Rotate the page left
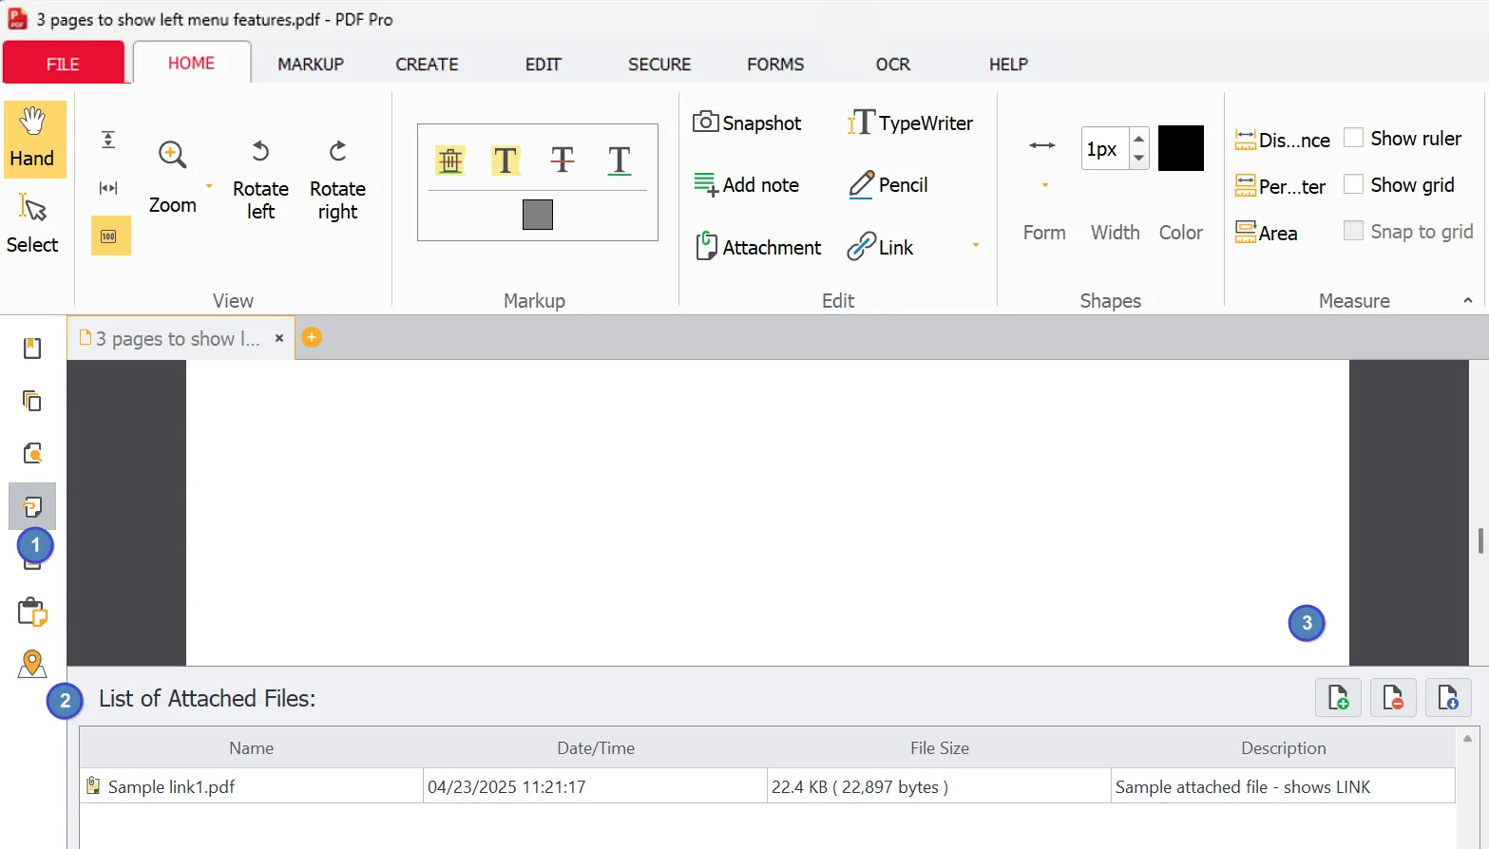The height and width of the screenshot is (849, 1489). (x=260, y=180)
